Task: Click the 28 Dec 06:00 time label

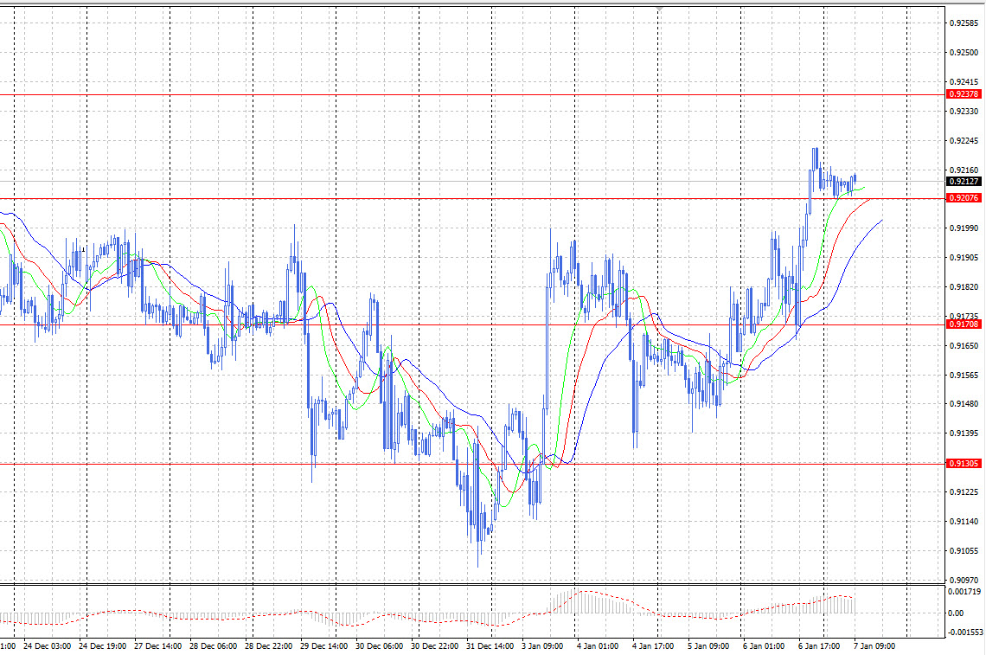Action: coord(213,646)
